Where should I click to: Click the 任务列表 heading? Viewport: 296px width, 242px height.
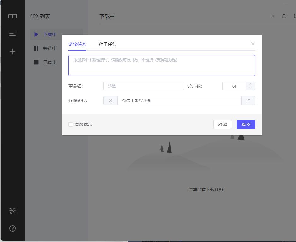click(40, 16)
